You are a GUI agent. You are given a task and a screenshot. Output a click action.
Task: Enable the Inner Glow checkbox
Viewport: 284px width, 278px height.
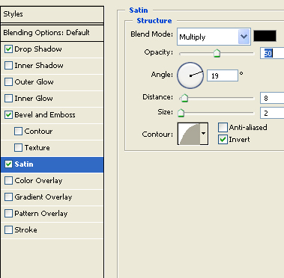tap(8, 99)
